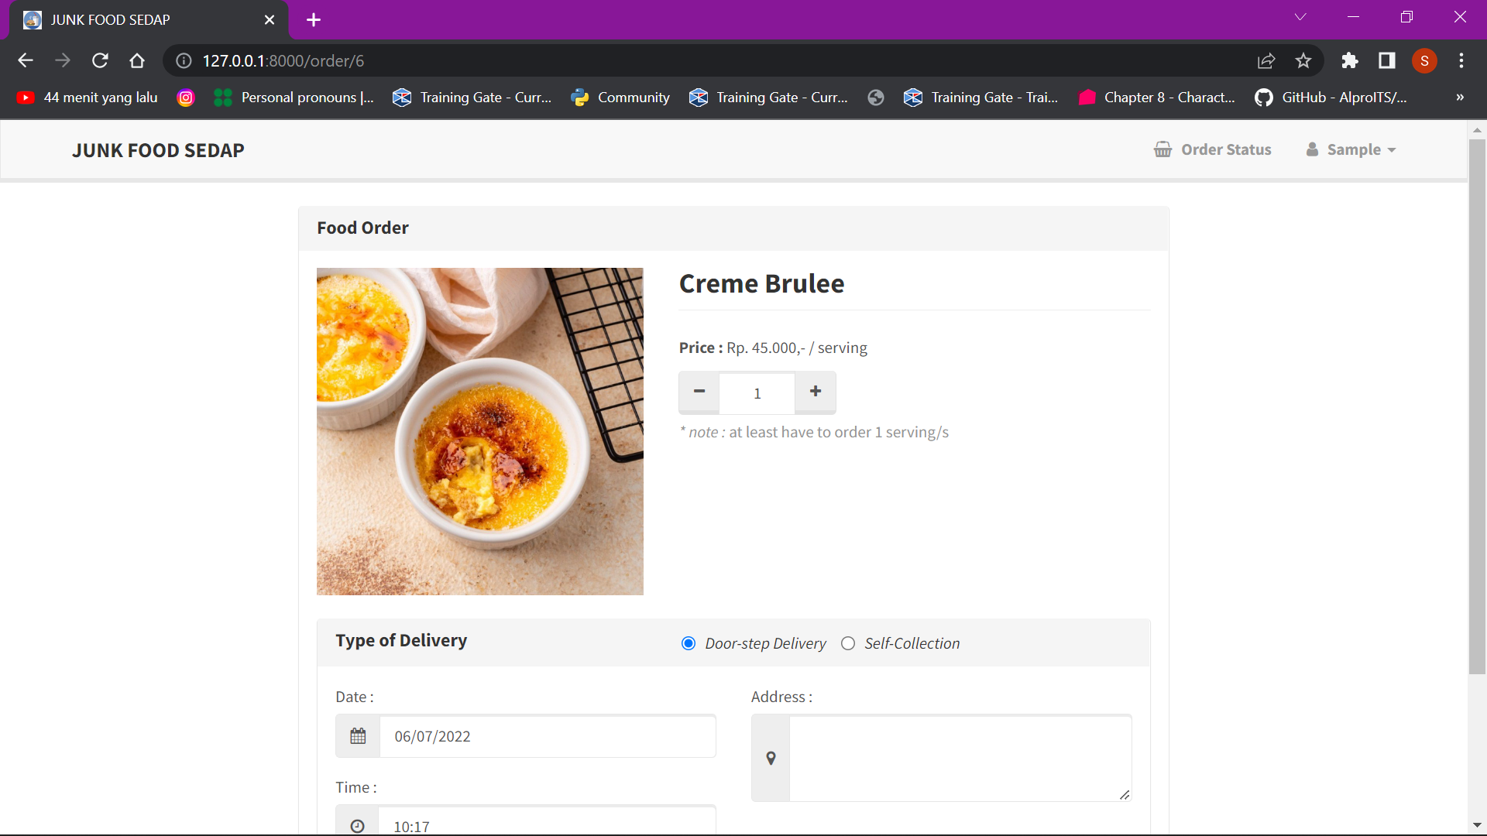Click the date field 06/07/2022

point(548,736)
